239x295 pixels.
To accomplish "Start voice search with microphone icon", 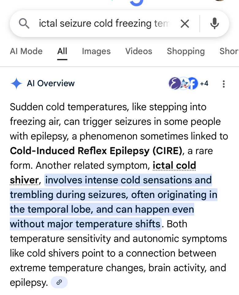I will [214, 24].
